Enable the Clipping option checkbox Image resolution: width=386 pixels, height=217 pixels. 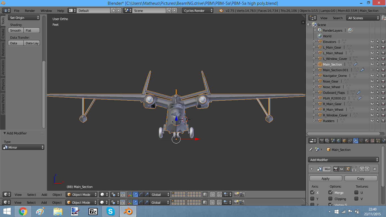pos(330,199)
